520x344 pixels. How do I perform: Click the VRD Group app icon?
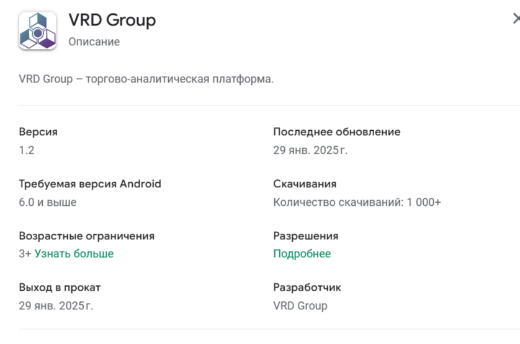37,31
